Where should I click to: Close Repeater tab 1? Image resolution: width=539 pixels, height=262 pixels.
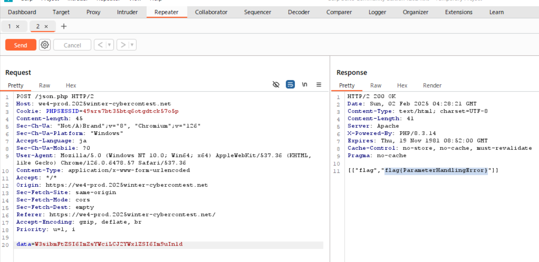click(18, 27)
